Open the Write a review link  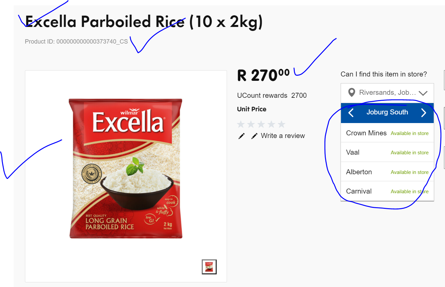(283, 136)
